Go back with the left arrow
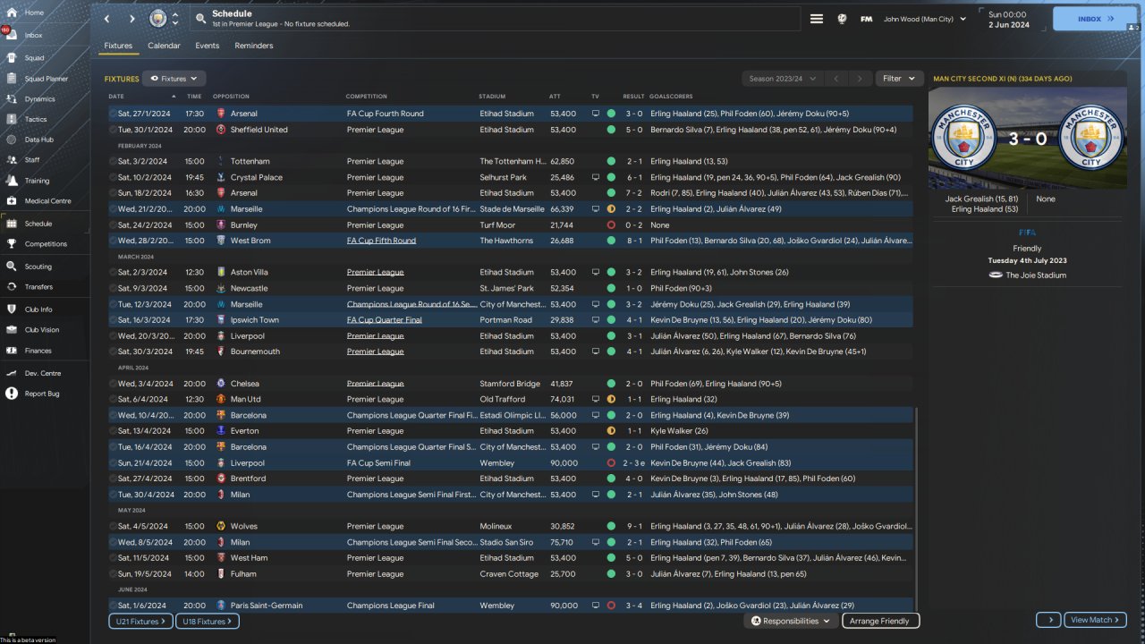Image resolution: width=1145 pixels, height=644 pixels. (107, 19)
